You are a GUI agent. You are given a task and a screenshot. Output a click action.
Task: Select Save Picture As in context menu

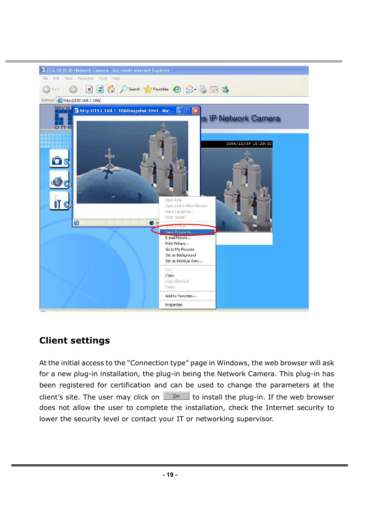187,232
